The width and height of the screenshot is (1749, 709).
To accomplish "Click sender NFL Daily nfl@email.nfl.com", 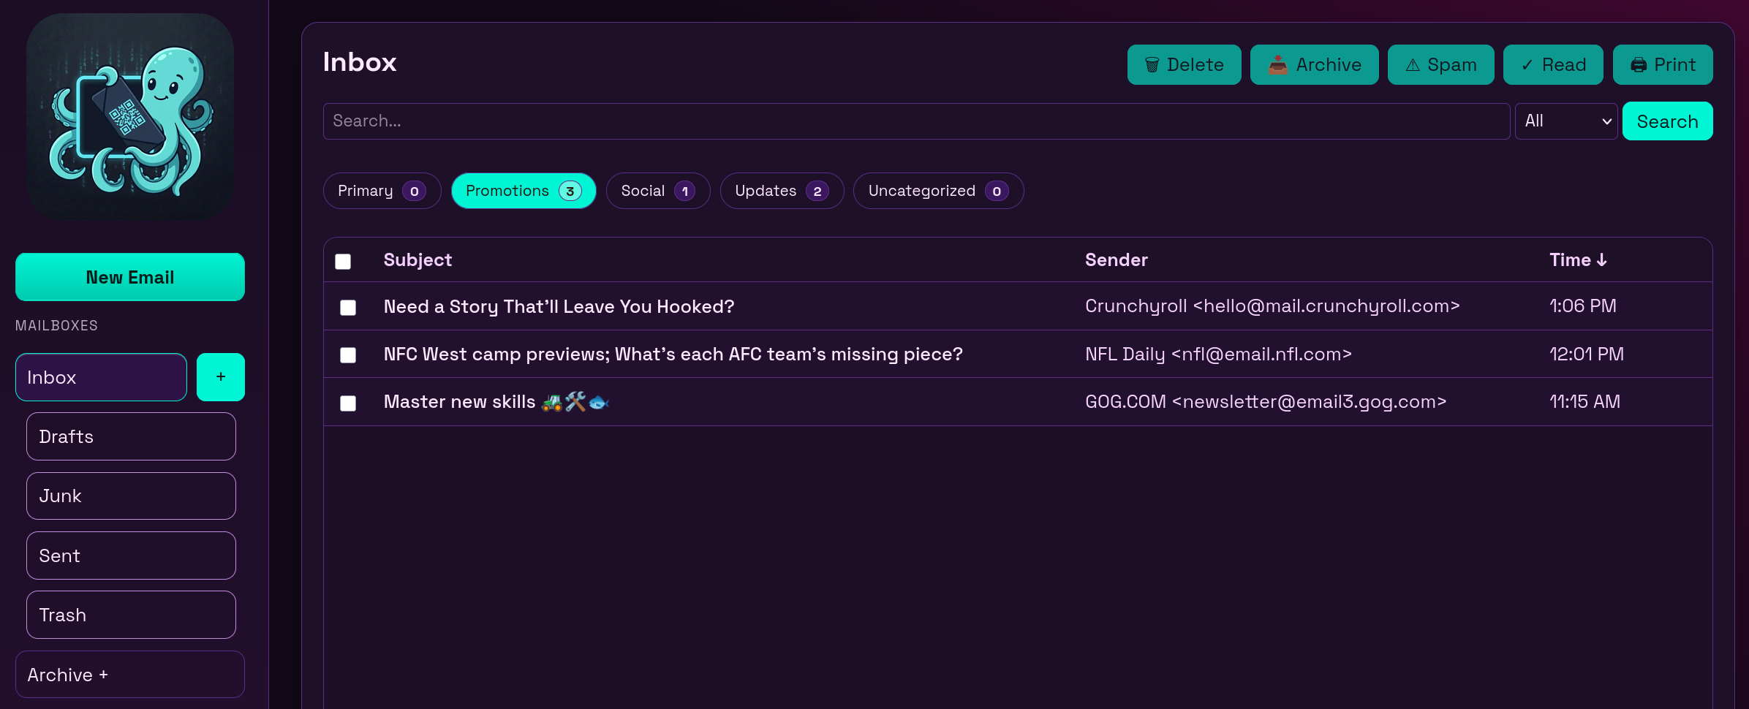I will point(1218,354).
